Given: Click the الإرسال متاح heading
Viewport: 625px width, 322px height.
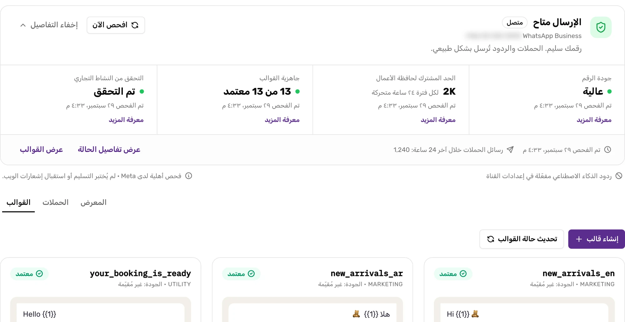Looking at the screenshot, I should coord(557,22).
